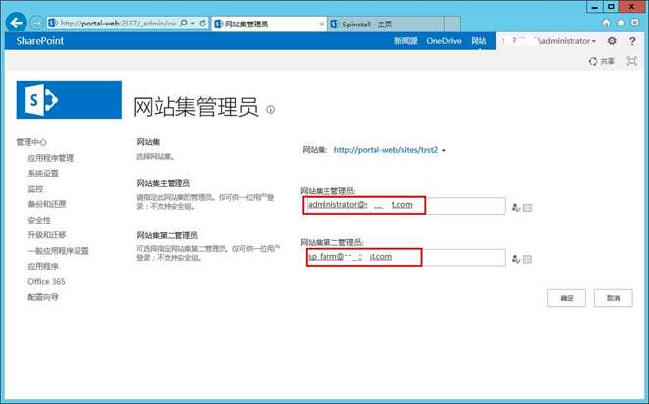Open SharePoint settings gear icon
The width and height of the screenshot is (649, 404).
point(612,41)
